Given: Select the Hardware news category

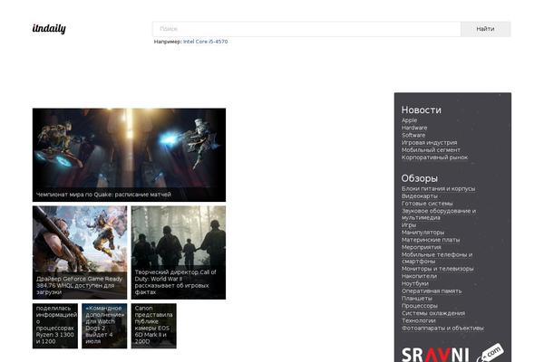Looking at the screenshot, I should pyautogui.click(x=414, y=128).
